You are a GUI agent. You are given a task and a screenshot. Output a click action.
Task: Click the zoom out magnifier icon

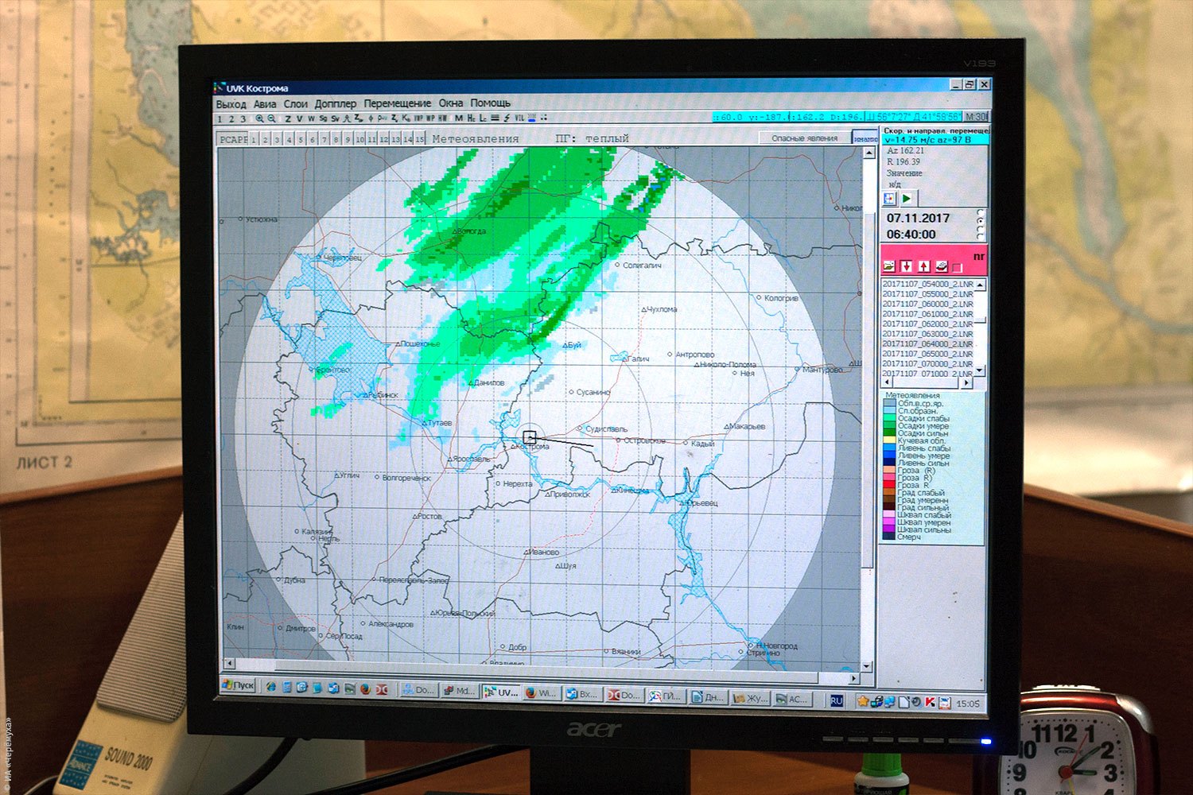[271, 118]
